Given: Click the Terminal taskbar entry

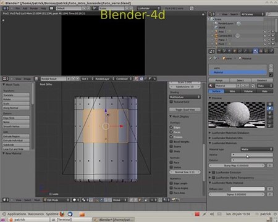Looking at the screenshot, I should 71,220.
